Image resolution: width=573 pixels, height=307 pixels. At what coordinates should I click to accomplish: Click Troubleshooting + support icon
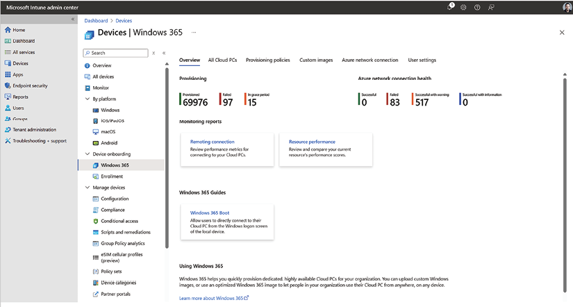[8, 141]
